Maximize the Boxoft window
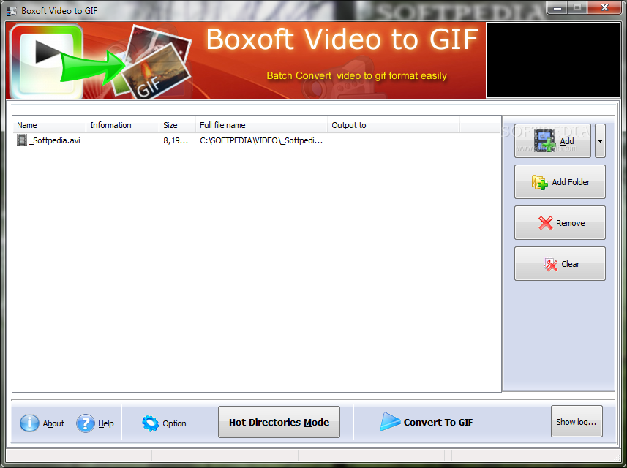The image size is (627, 468). pyautogui.click(x=577, y=7)
